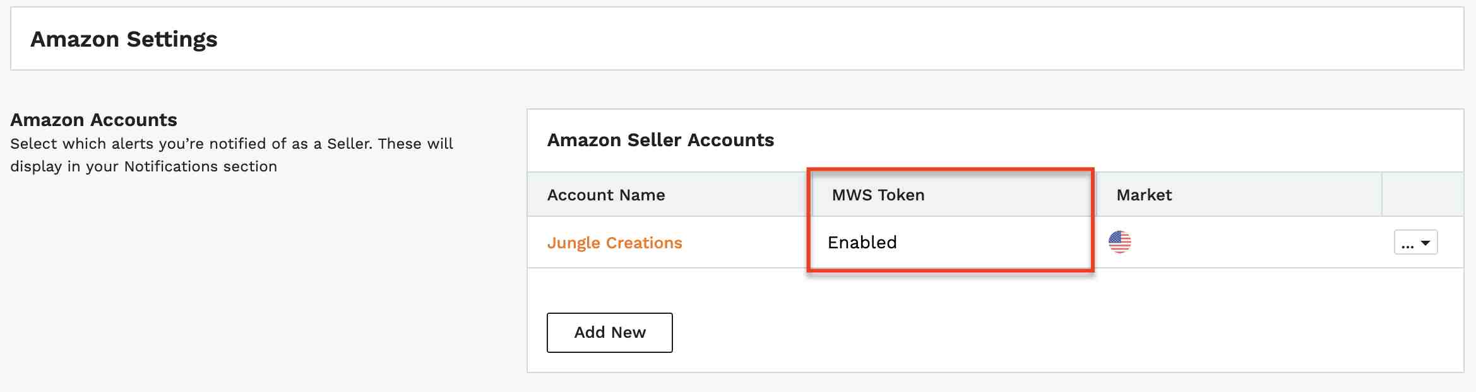Click the blank last column header cell

[x=1422, y=195]
